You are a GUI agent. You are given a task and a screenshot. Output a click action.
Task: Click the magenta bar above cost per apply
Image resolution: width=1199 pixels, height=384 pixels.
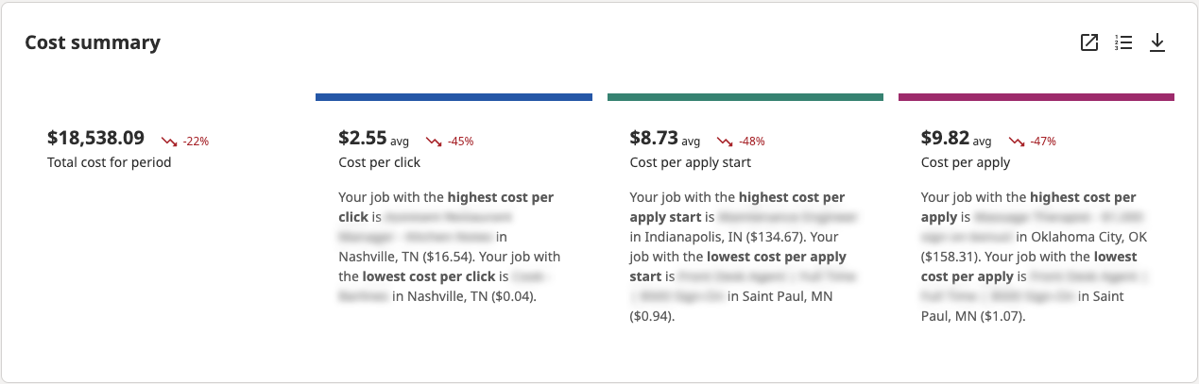tap(1036, 96)
